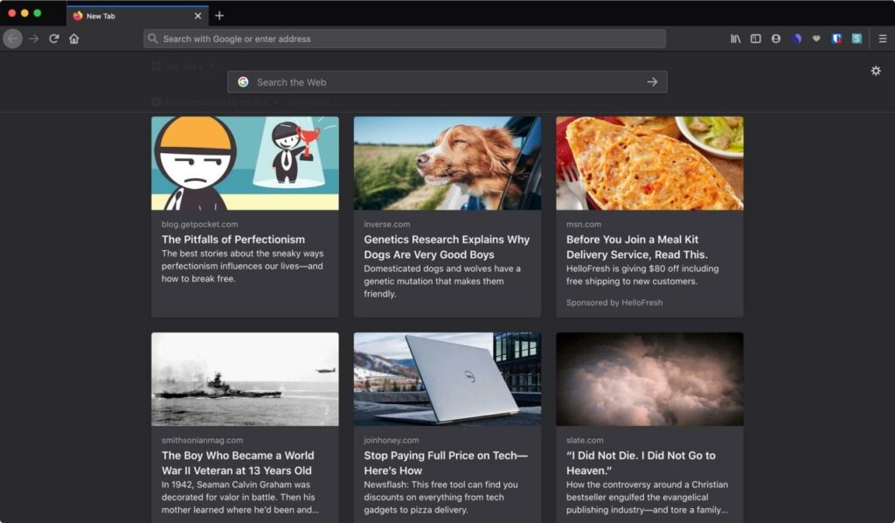
Task: Open 'The Pitfalls of Perfectionism' article
Action: click(232, 240)
